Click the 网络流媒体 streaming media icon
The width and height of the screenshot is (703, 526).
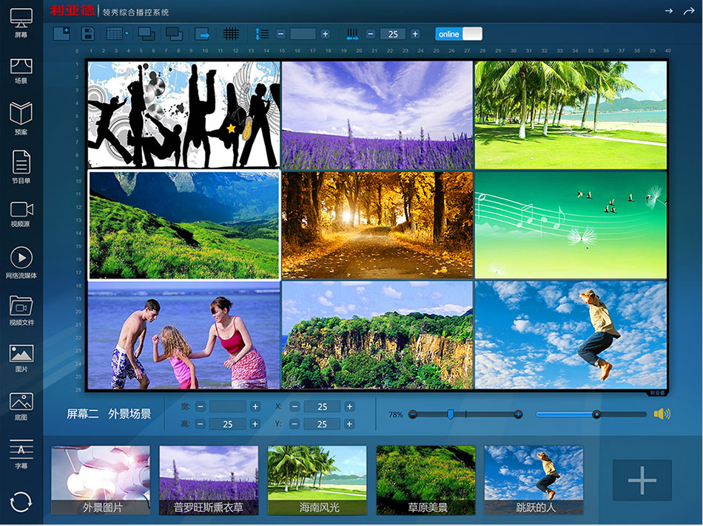point(21,259)
